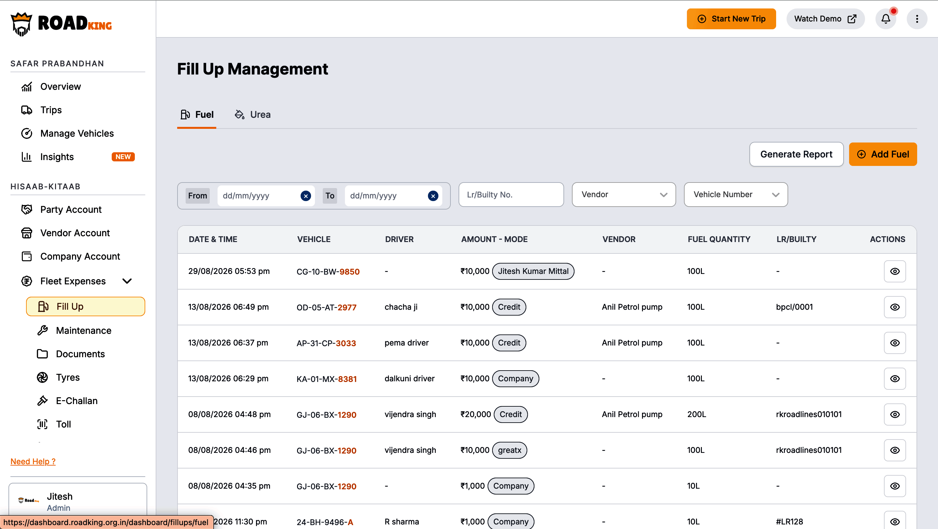Collapse the Fleet Expenses section

pyautogui.click(x=127, y=281)
